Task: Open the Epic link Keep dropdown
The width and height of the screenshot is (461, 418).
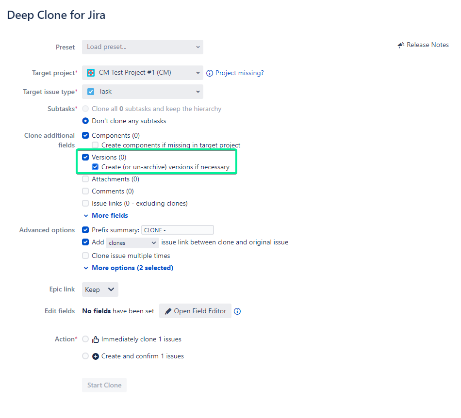Action: coord(100,289)
